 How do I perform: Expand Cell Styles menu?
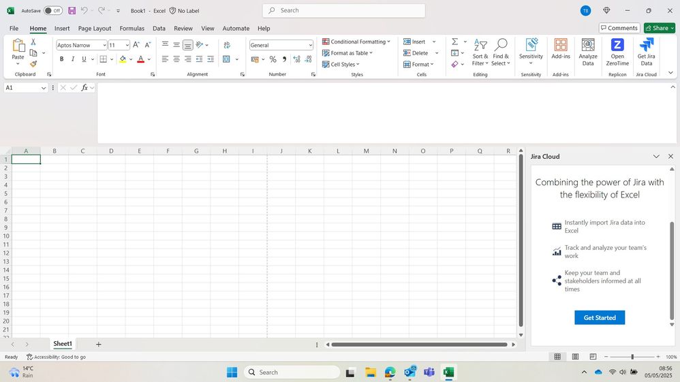(341, 64)
